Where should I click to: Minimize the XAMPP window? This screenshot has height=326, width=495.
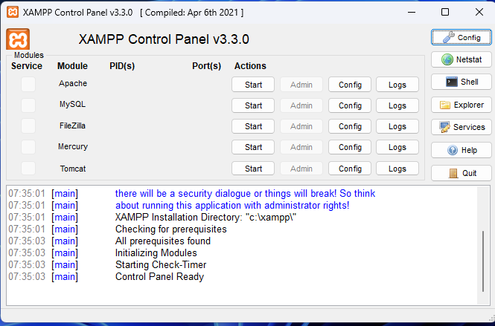(412, 13)
